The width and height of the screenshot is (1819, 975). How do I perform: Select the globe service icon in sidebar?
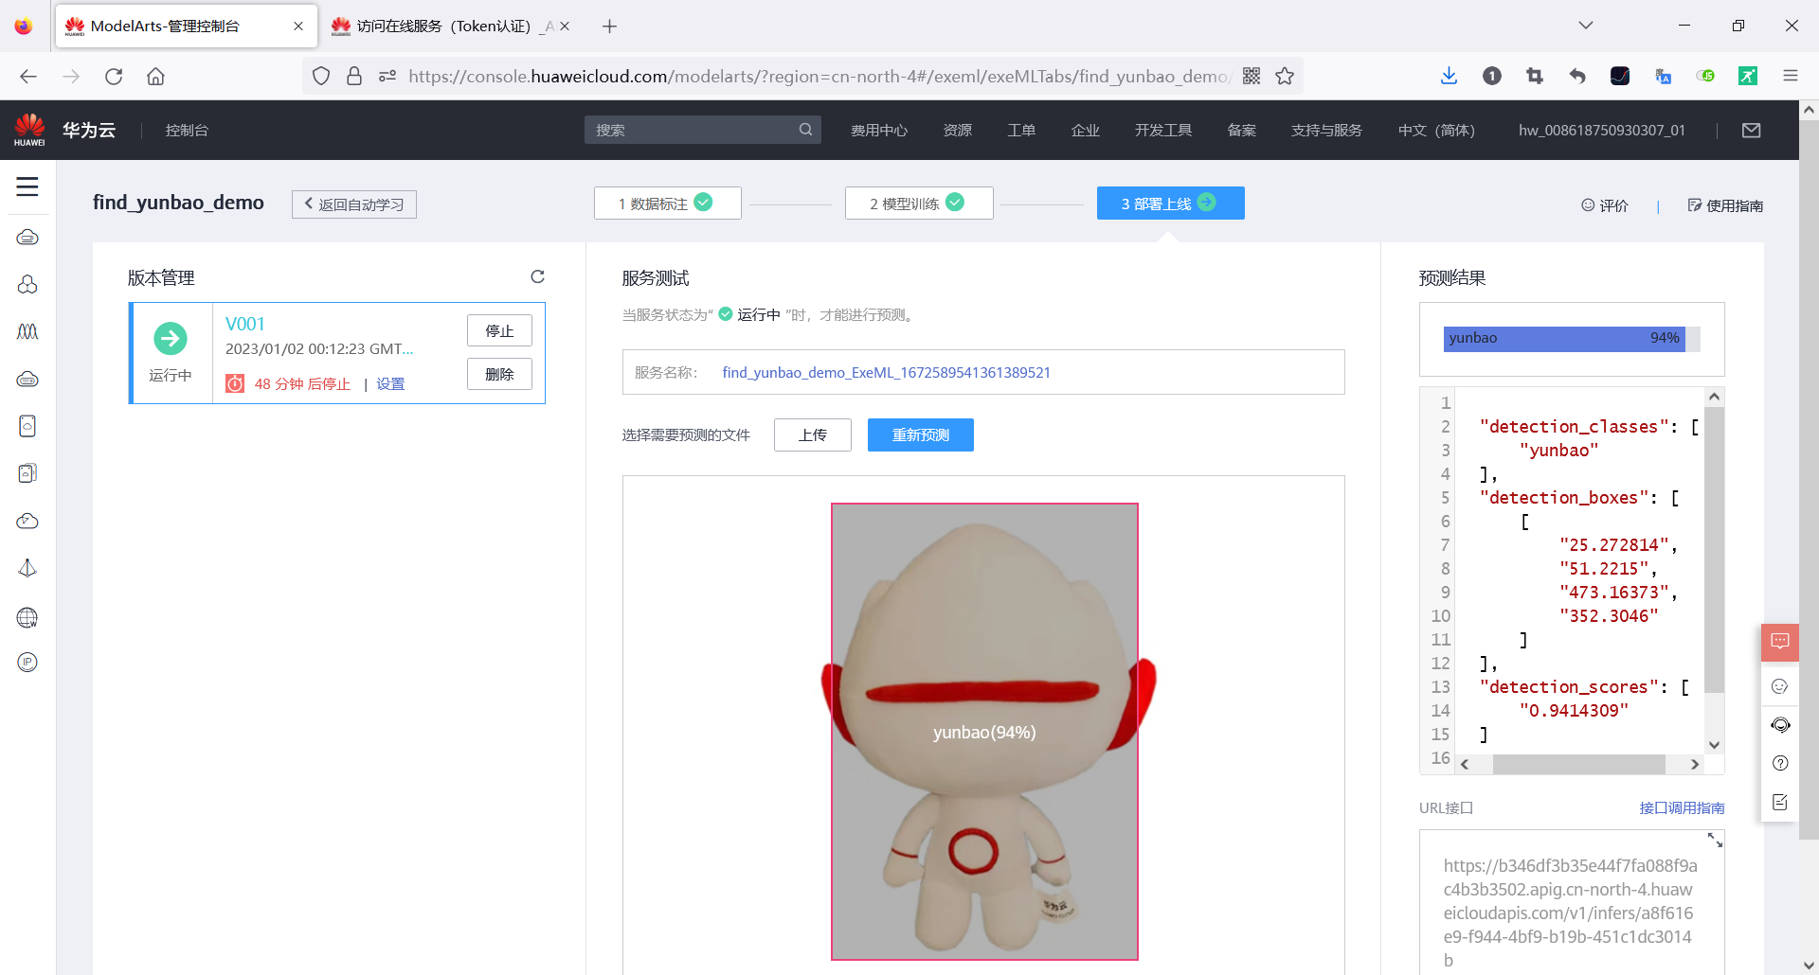pos(27,617)
